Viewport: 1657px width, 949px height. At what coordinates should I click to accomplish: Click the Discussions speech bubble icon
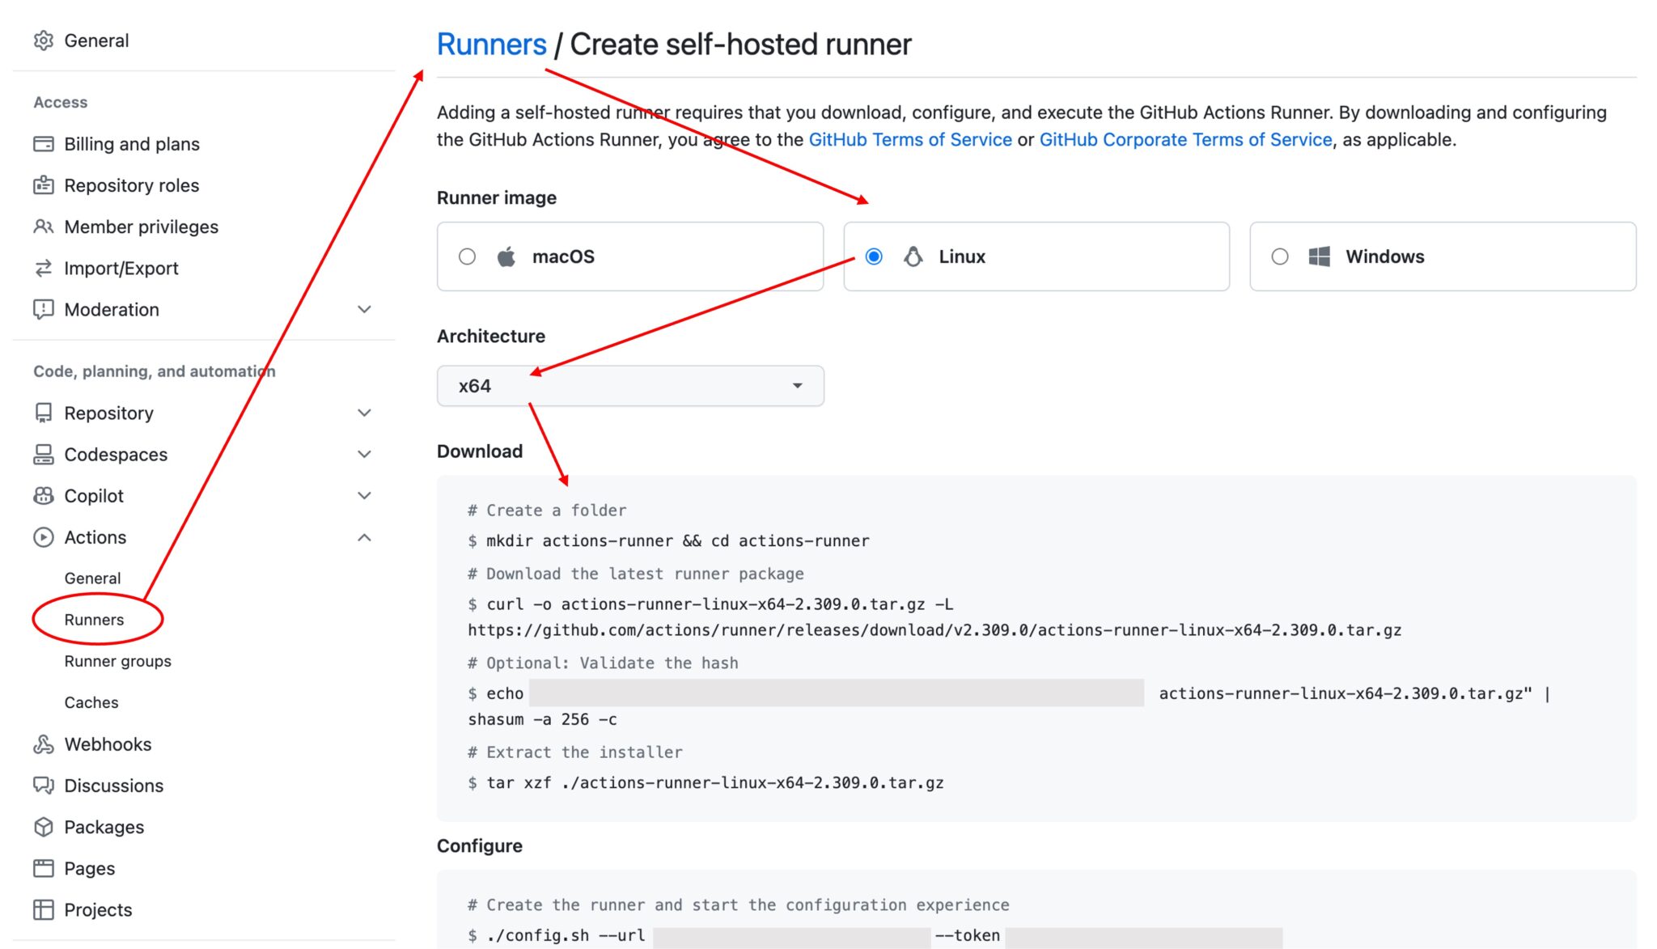point(44,786)
